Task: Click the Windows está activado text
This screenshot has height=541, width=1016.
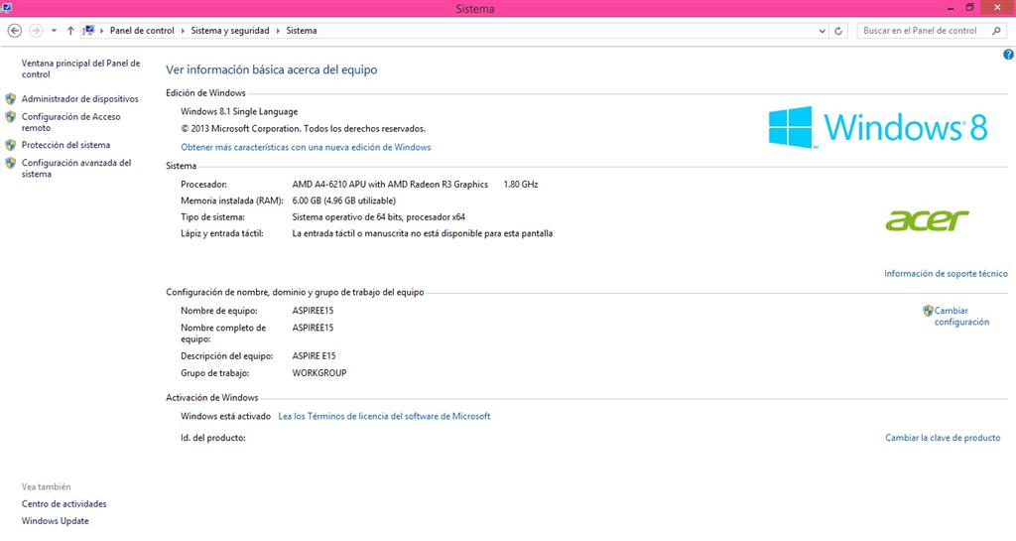Action: (225, 416)
